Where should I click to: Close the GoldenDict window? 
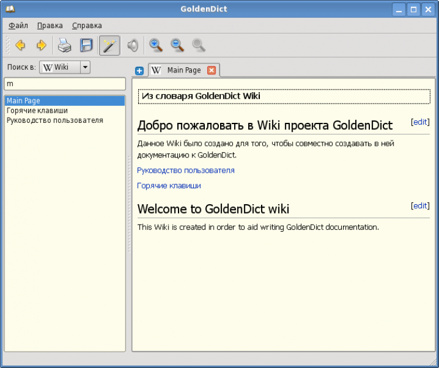[428, 10]
